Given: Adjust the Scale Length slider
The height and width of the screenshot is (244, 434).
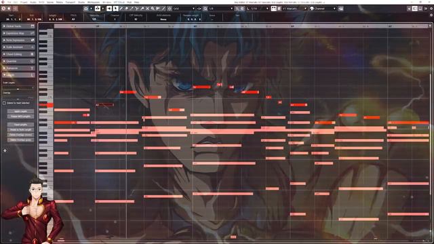Looking at the screenshot, I should click(x=18, y=88).
